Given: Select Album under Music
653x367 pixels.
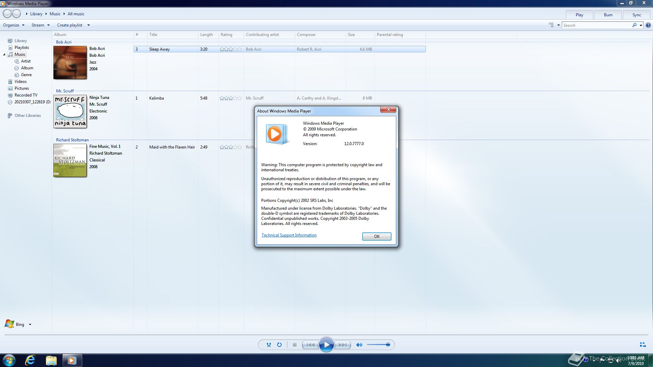Looking at the screenshot, I should tap(27, 68).
